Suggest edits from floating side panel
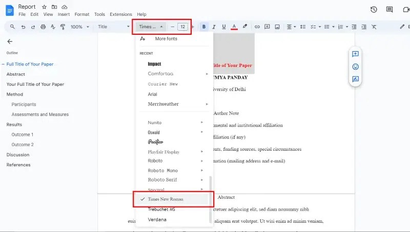Image resolution: width=410 pixels, height=232 pixels. pos(355,79)
